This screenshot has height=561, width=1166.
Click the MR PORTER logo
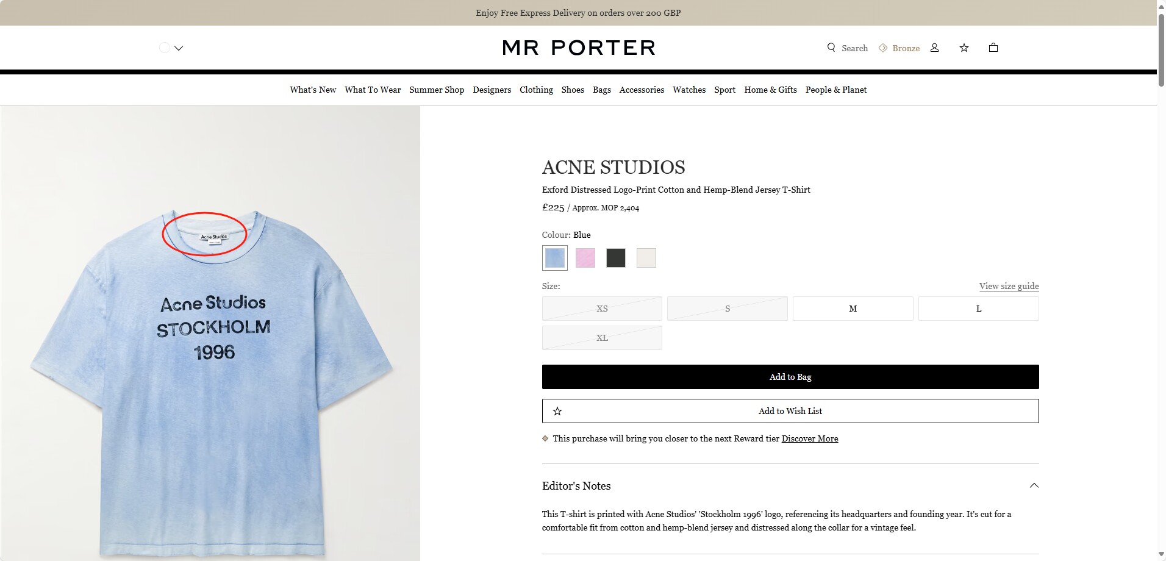(579, 48)
